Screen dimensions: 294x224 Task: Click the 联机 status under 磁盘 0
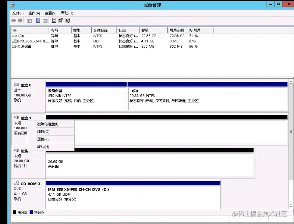(x=17, y=100)
